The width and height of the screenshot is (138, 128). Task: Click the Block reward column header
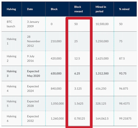78,9
